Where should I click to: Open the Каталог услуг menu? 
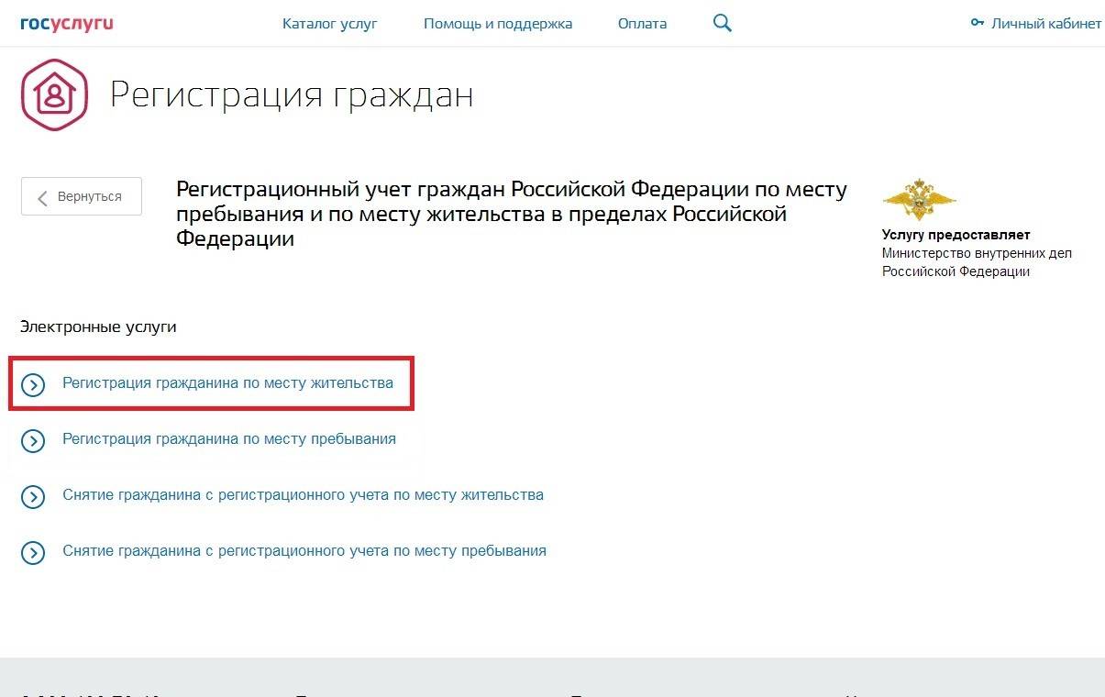pyautogui.click(x=329, y=24)
